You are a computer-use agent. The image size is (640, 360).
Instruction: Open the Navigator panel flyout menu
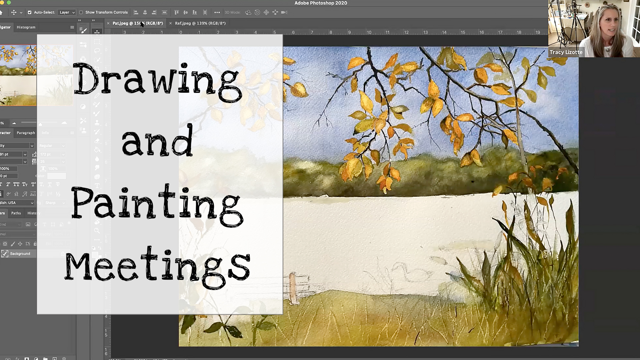72,27
